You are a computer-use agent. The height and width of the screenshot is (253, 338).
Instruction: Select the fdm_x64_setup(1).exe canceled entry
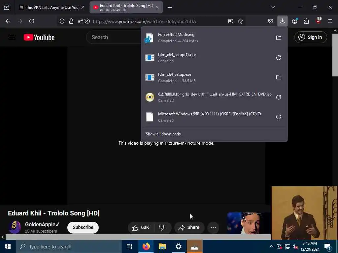pos(208,58)
